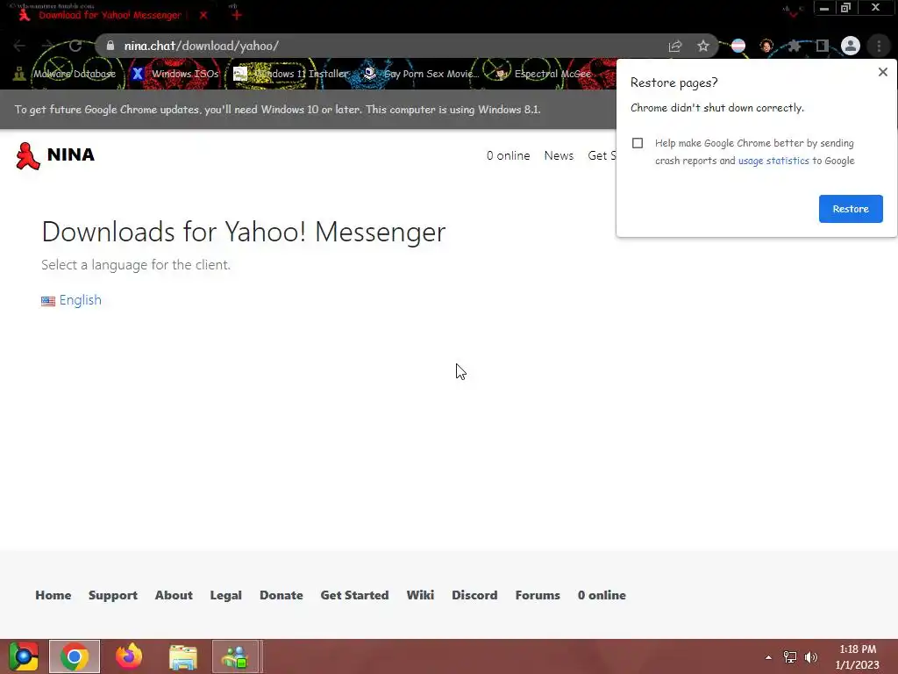The width and height of the screenshot is (898, 674).
Task: Click the Downloads for Yahoo! Messenger heading
Action: point(244,232)
